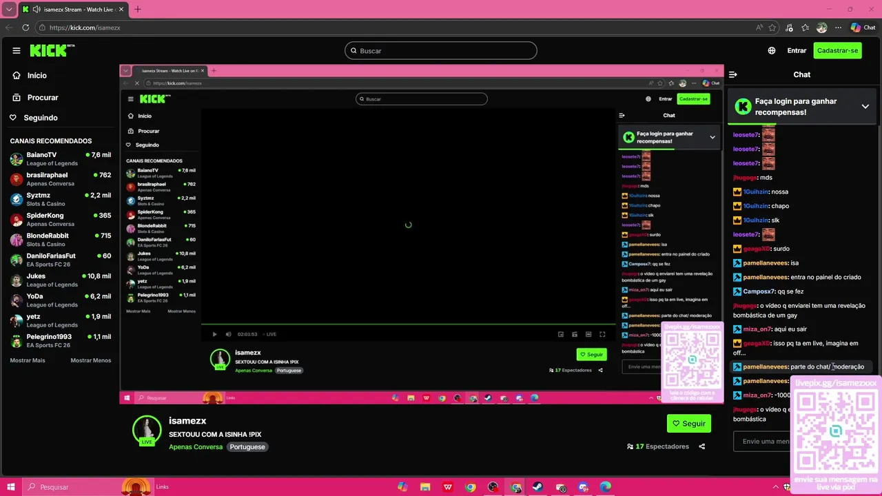Open the Windows Start menu
The image size is (882, 496).
pos(11,487)
